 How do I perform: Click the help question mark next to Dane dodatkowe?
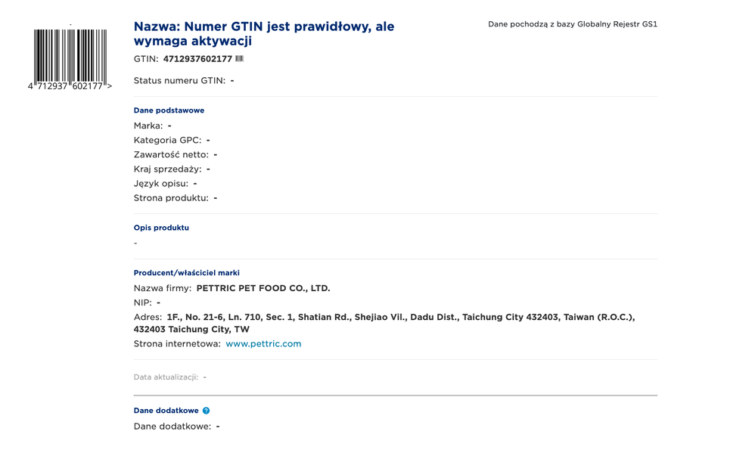[206, 411]
